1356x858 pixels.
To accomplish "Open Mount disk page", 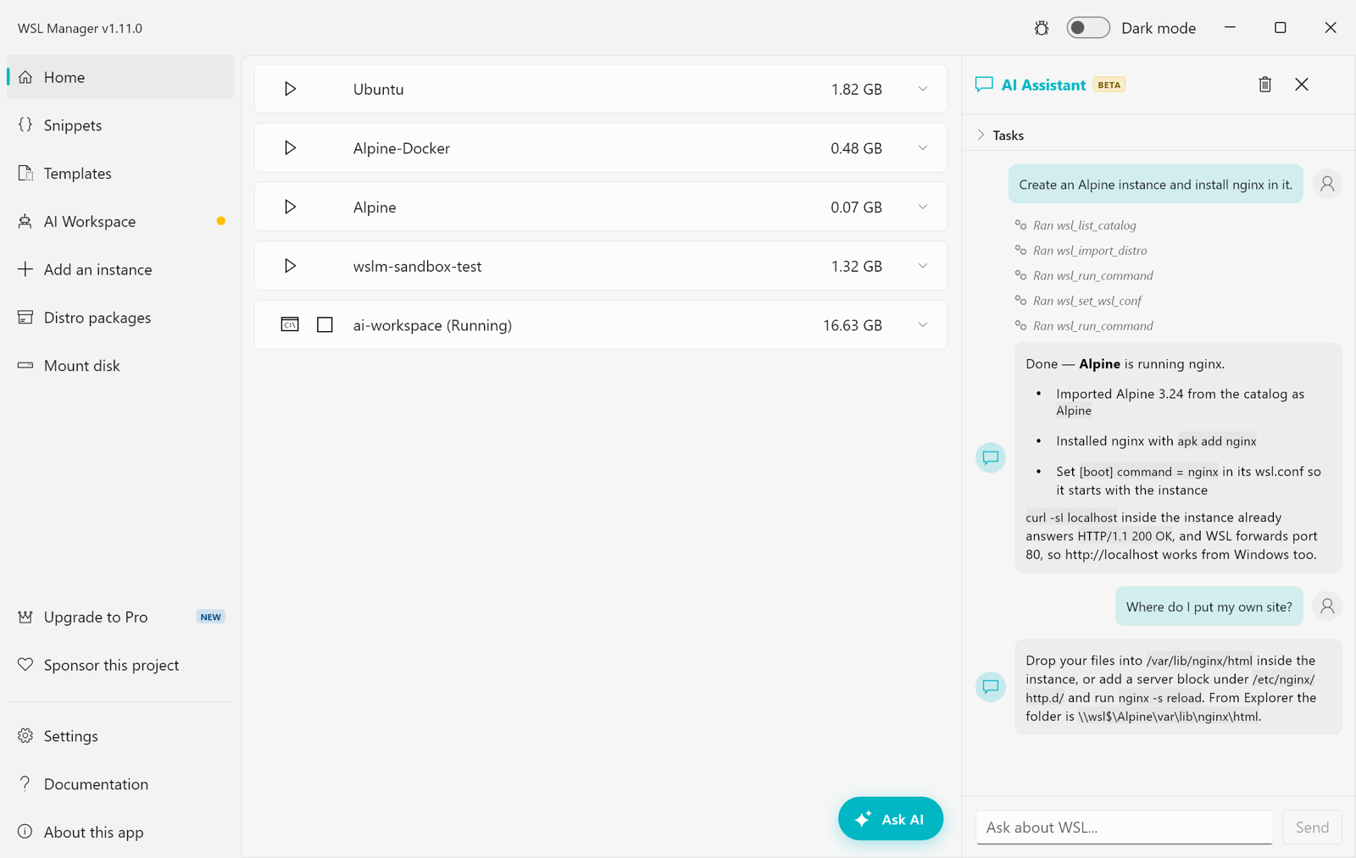I will (120, 366).
